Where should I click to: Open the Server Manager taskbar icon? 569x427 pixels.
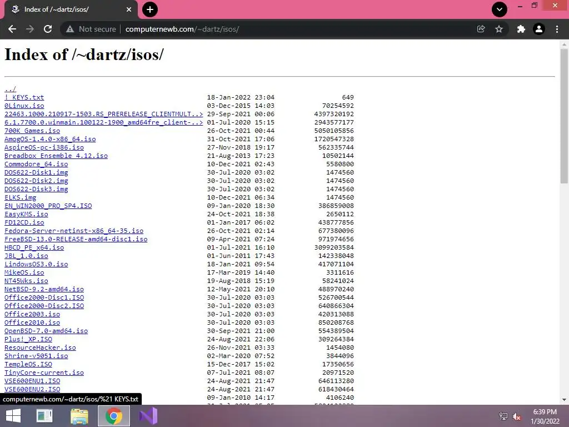[x=44, y=416]
